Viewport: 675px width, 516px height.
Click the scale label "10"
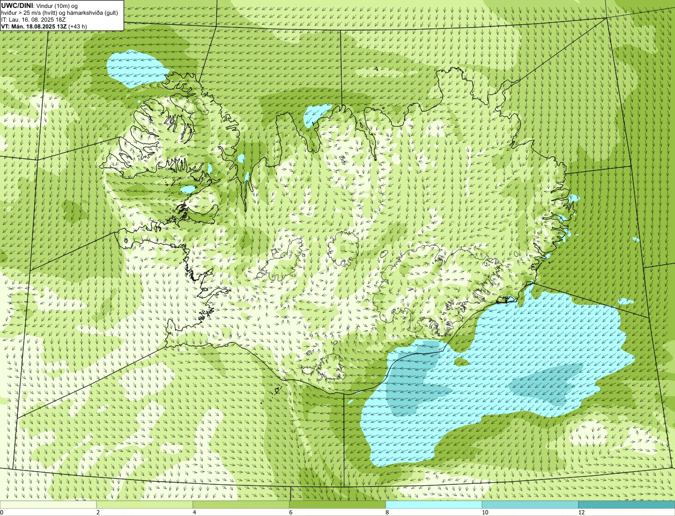485,512
